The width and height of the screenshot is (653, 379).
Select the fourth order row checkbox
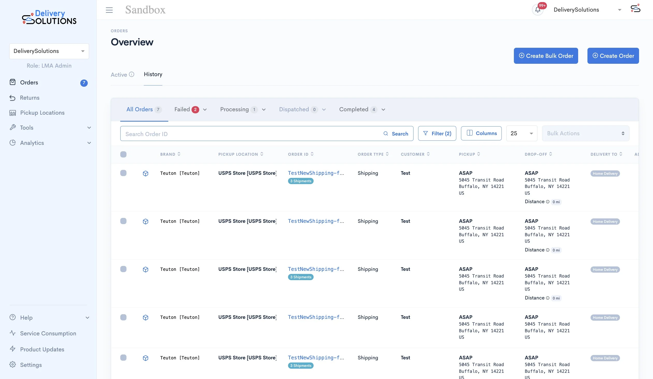tap(123, 317)
